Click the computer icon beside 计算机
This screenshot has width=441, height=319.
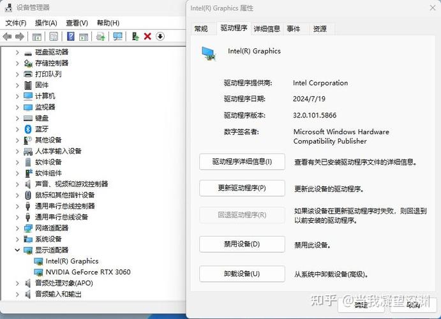click(28, 96)
